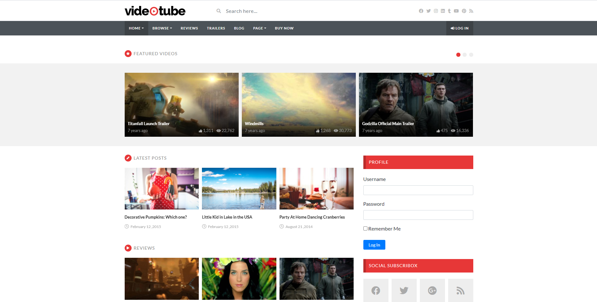Open the RSS feed icon in the header
This screenshot has width=597, height=302.
[x=471, y=11]
